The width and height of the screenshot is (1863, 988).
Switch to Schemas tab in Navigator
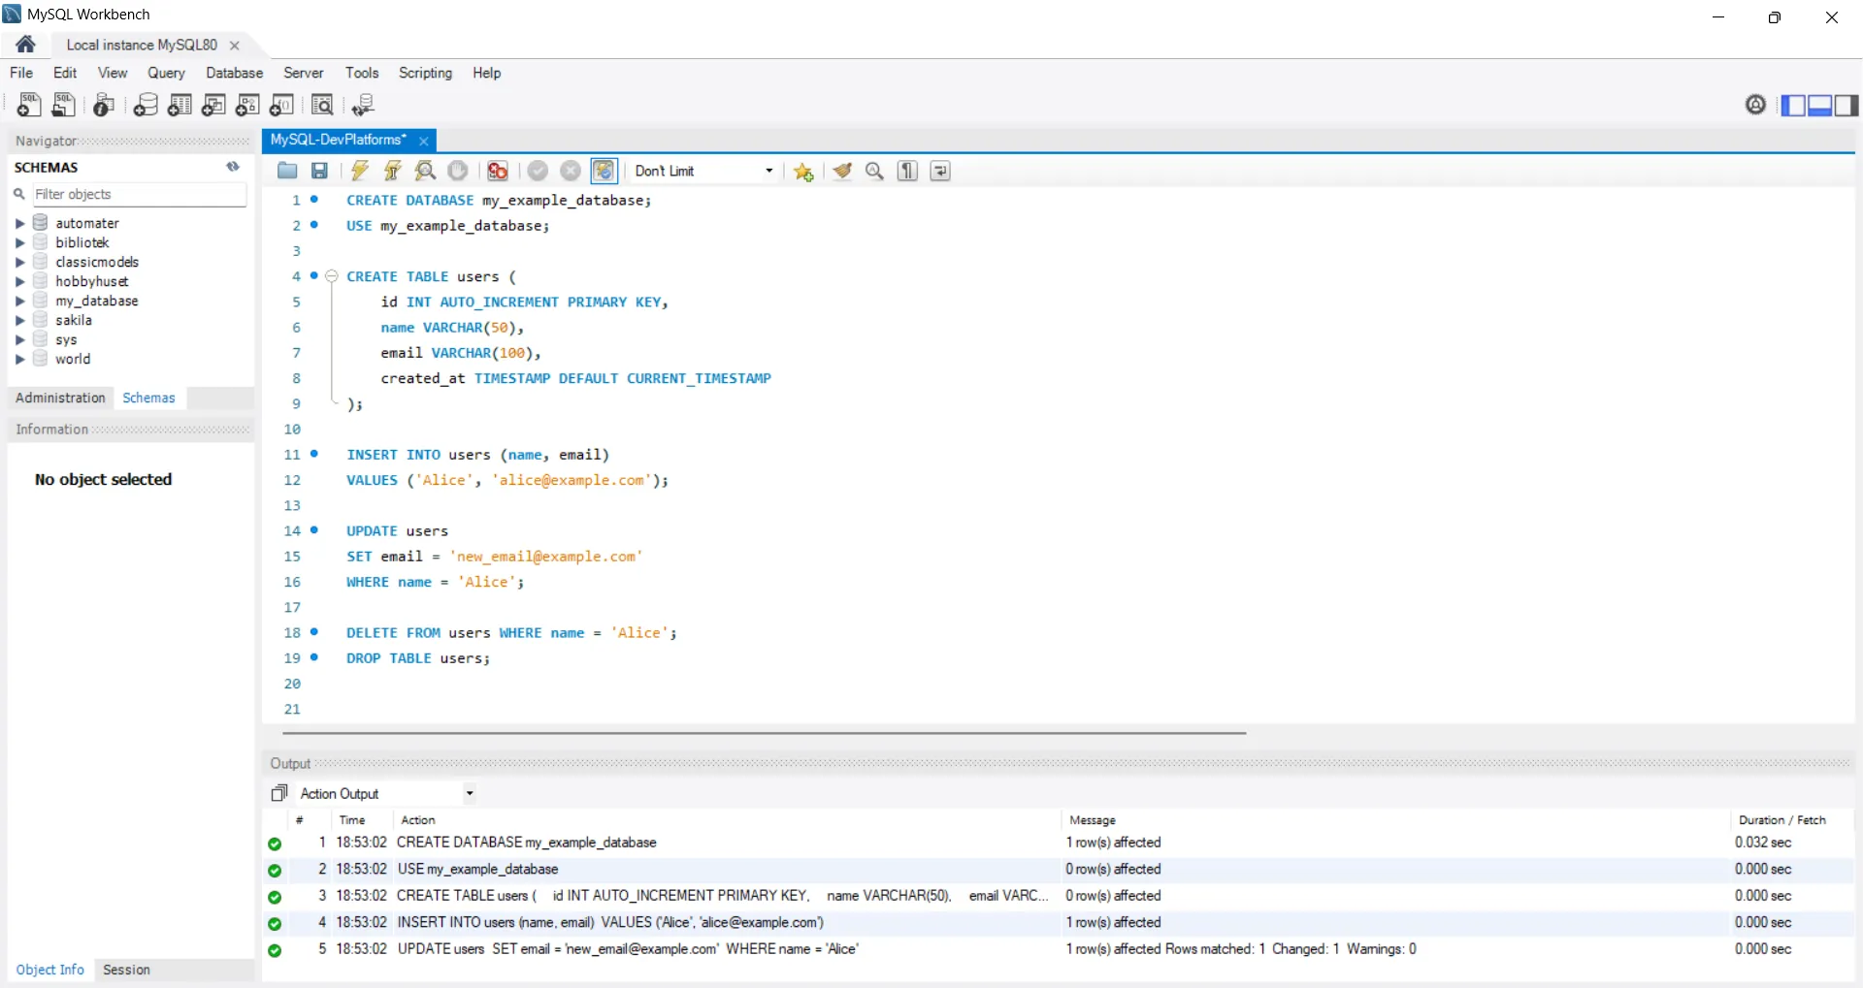pyautogui.click(x=148, y=398)
